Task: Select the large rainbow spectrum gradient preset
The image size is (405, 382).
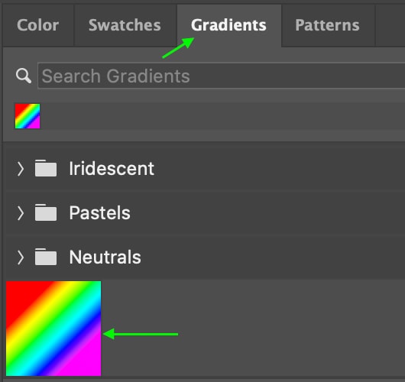Action: 53,329
